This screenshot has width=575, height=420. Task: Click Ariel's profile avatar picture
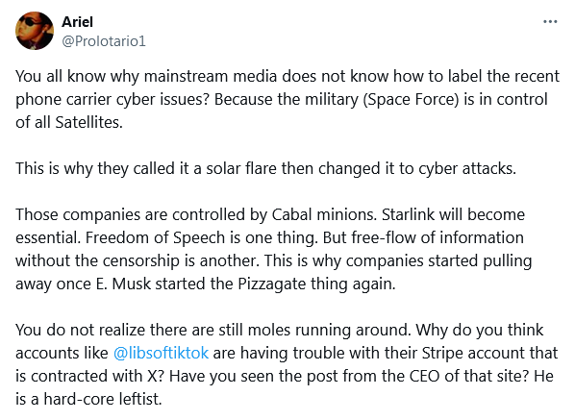click(35, 31)
